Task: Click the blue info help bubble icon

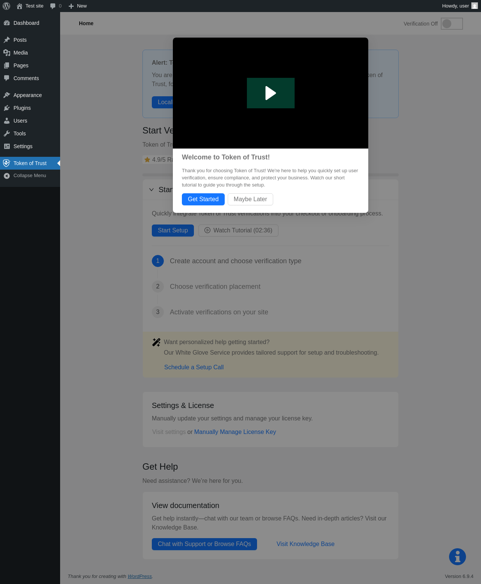Action: click(x=457, y=557)
